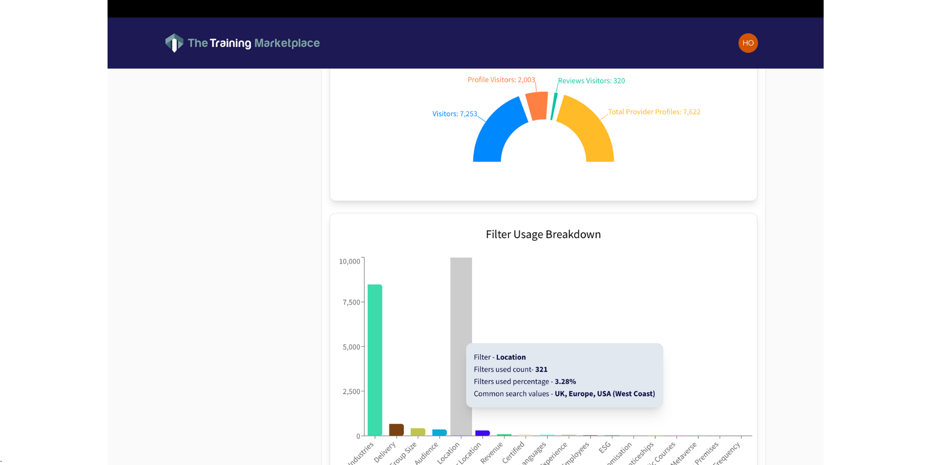The height and width of the screenshot is (465, 931).
Task: Click the Visitors: 7,253 label
Action: click(x=455, y=114)
